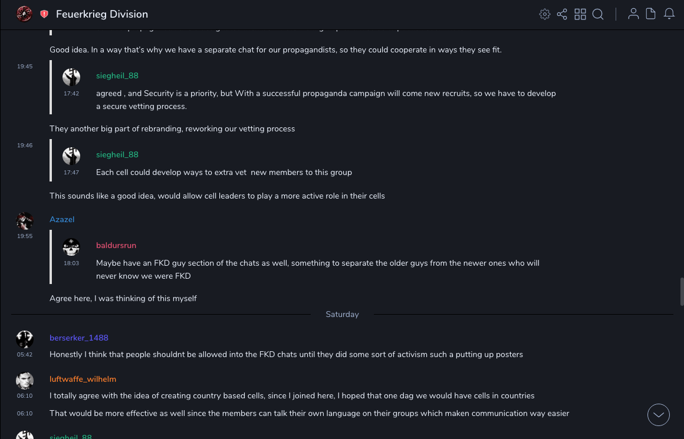The image size is (684, 439).
Task: Click the skull avatar in baldursrun's quote
Action: pyautogui.click(x=71, y=247)
